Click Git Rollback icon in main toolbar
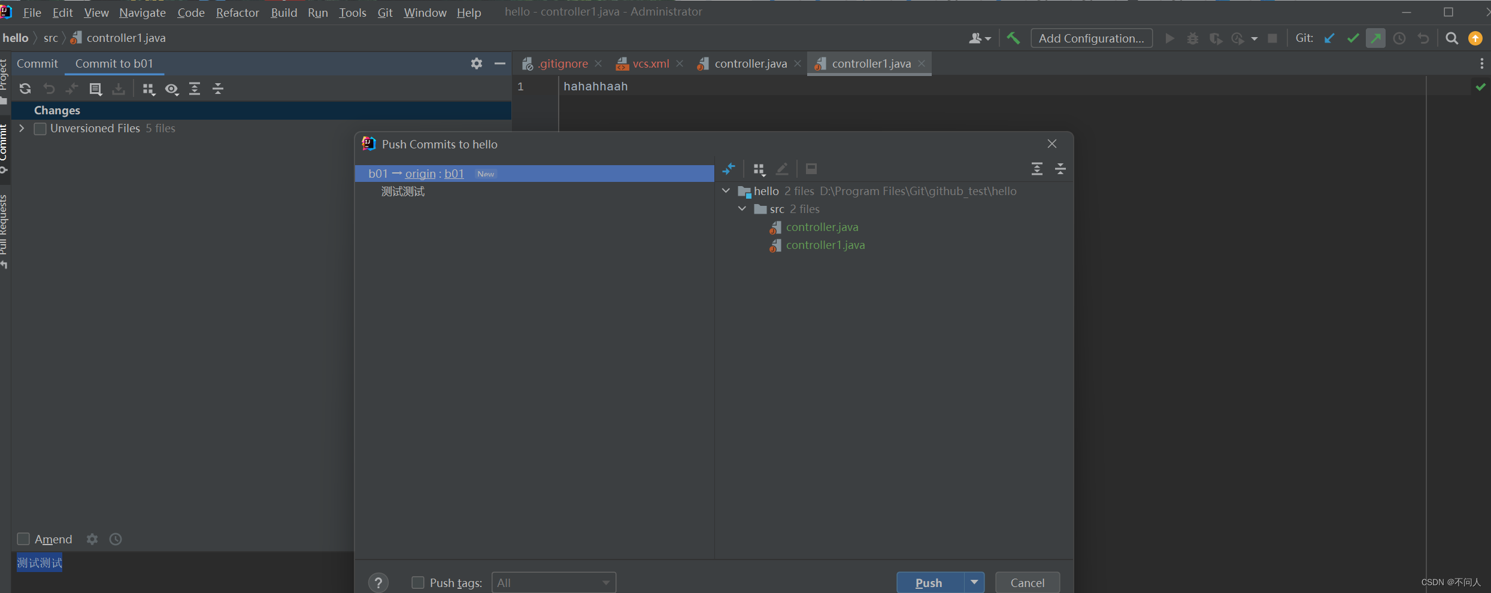 point(1423,38)
